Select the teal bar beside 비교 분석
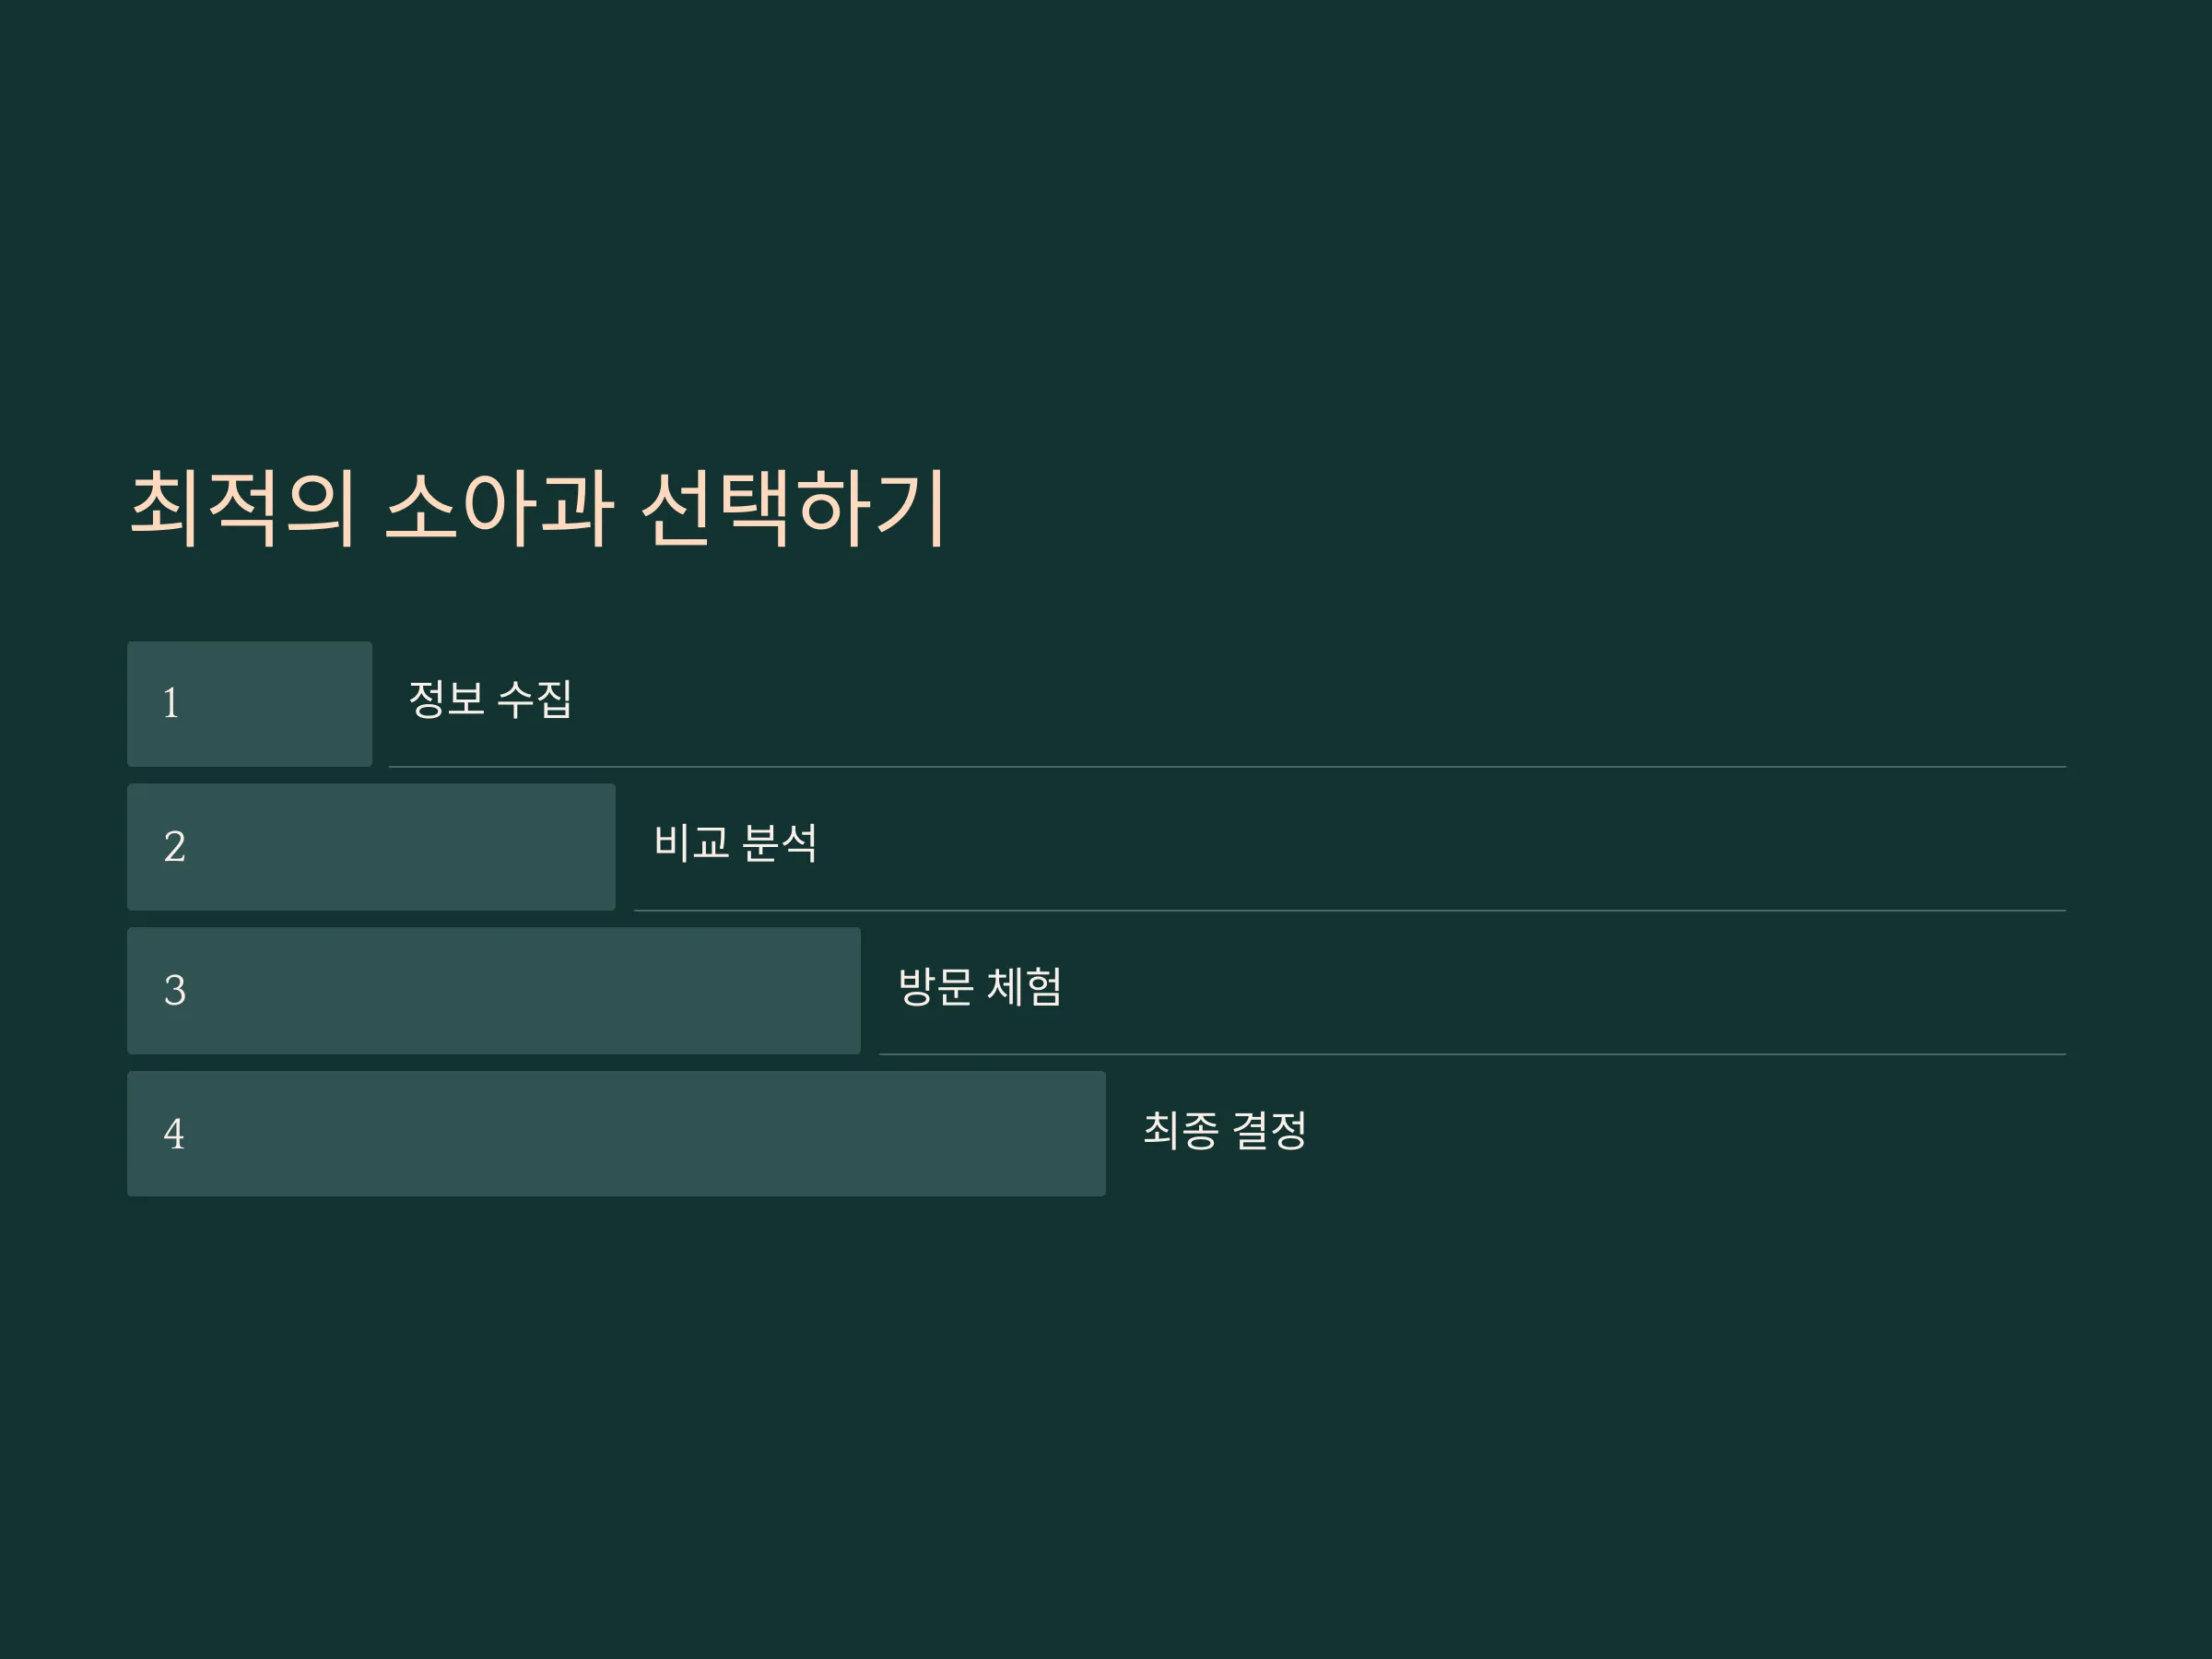This screenshot has width=2212, height=1659. (x=371, y=847)
